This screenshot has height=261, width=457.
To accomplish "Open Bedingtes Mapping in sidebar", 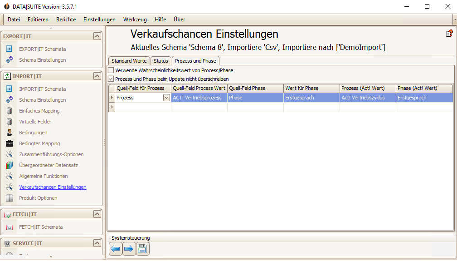I will pos(39,143).
